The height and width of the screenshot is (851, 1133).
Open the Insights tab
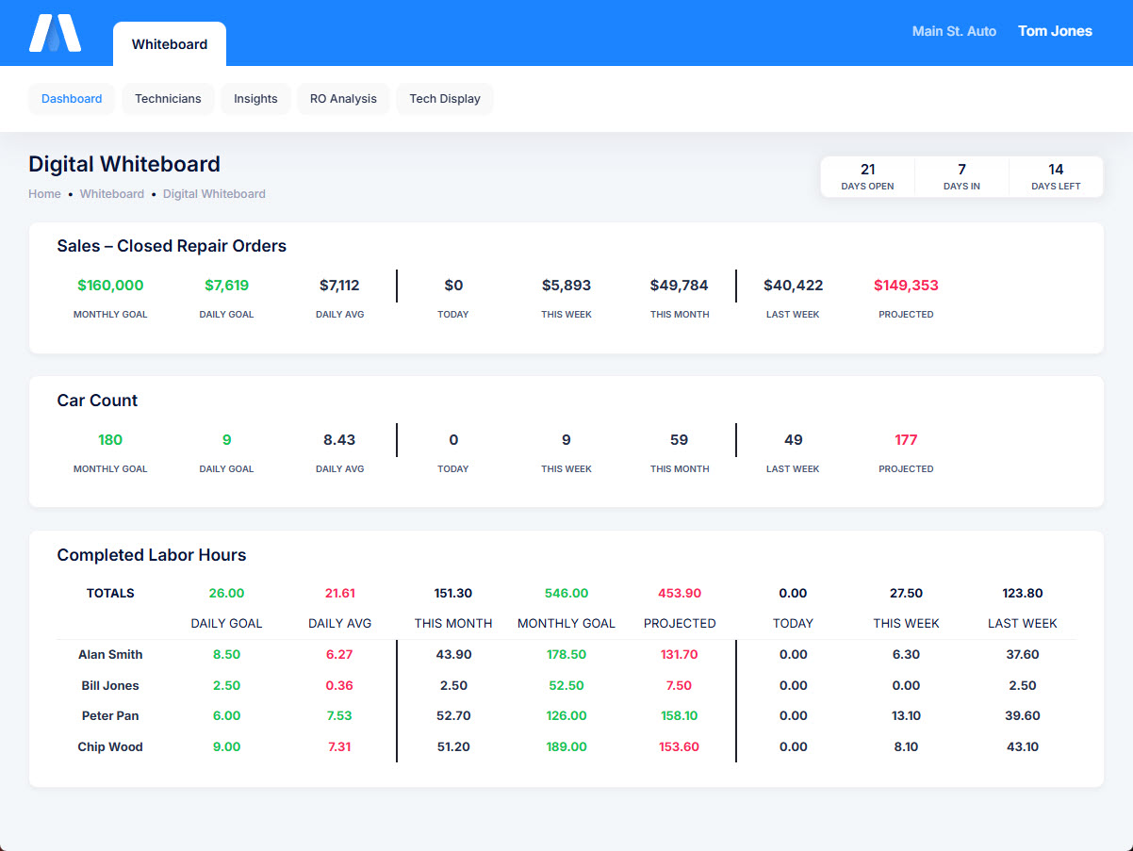[x=255, y=99]
